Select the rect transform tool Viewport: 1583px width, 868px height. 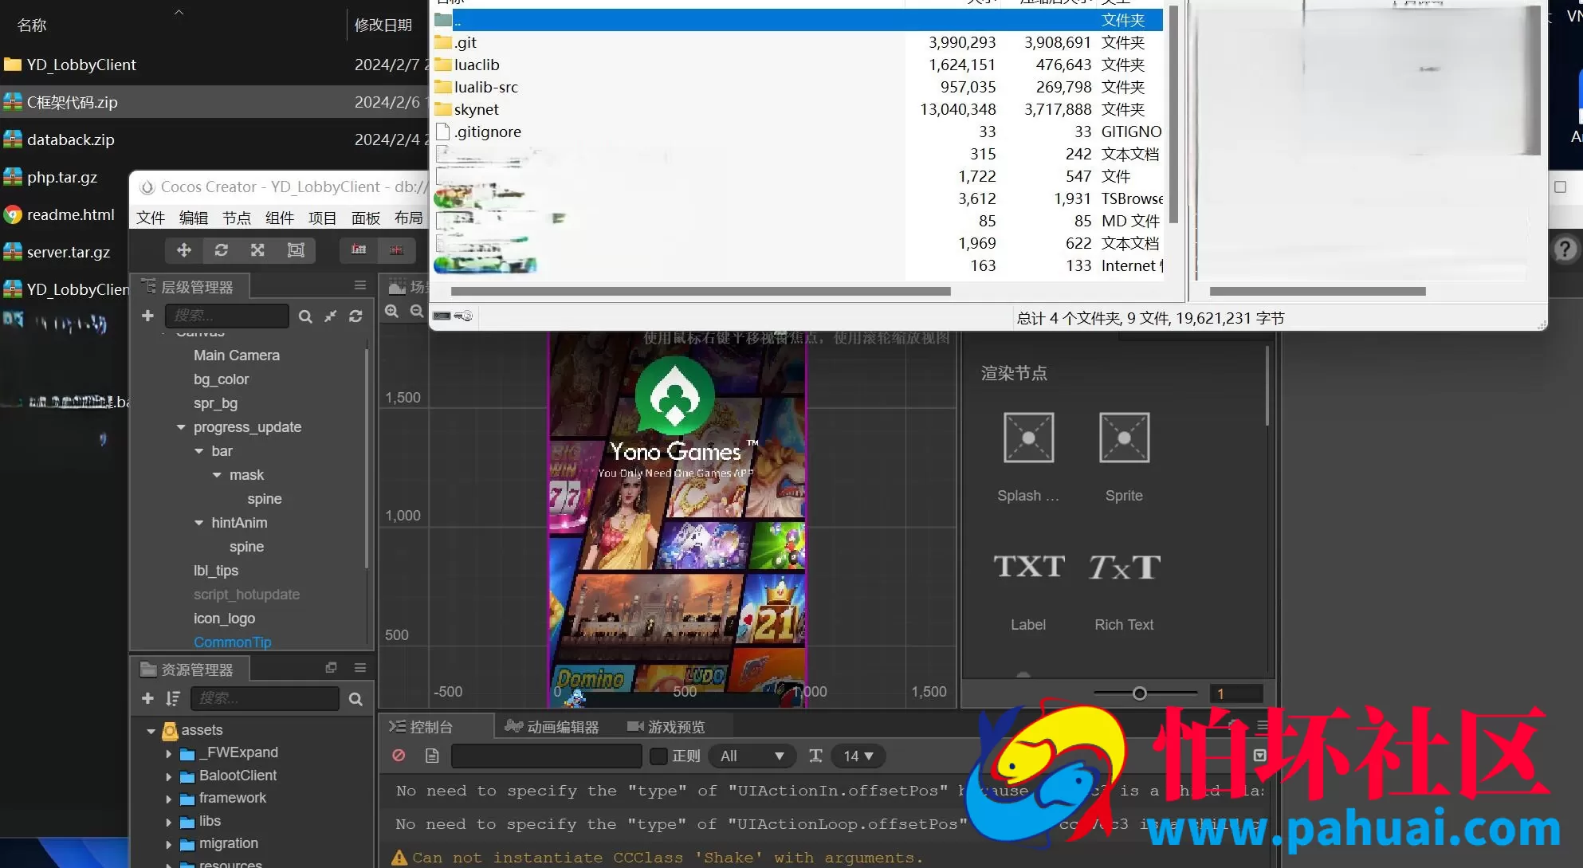[296, 250]
